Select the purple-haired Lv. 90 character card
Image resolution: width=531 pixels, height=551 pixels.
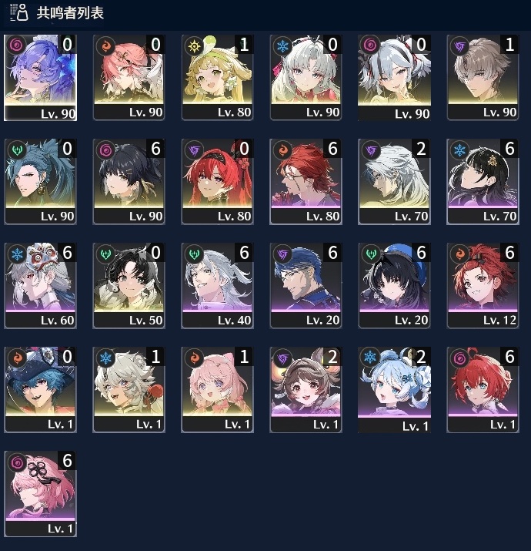(x=40, y=78)
